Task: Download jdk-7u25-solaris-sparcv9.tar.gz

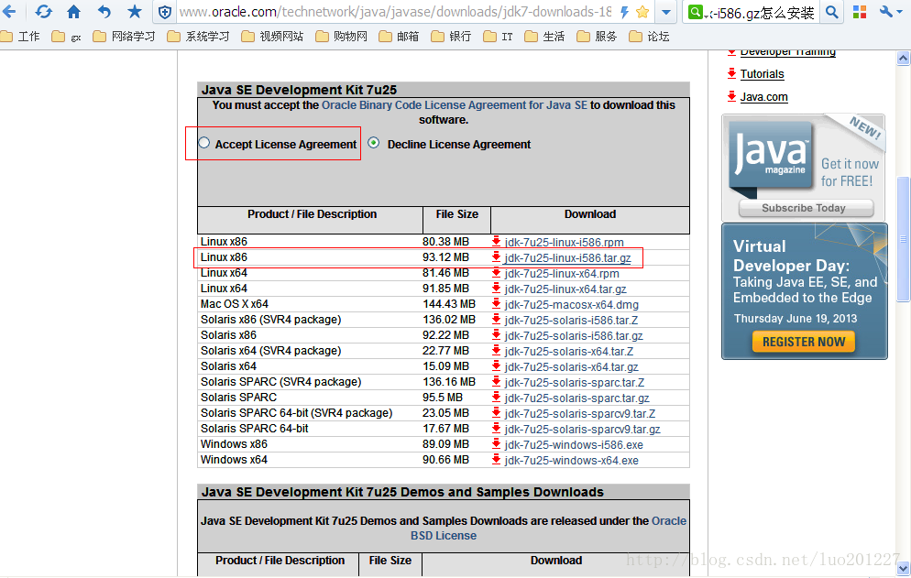Action: click(x=582, y=430)
